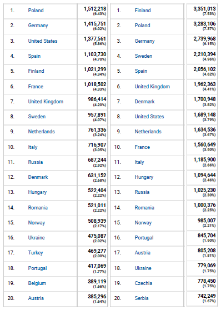The image size is (221, 310).
Task: Select Germany in left table row 2
Action: pos(38,26)
